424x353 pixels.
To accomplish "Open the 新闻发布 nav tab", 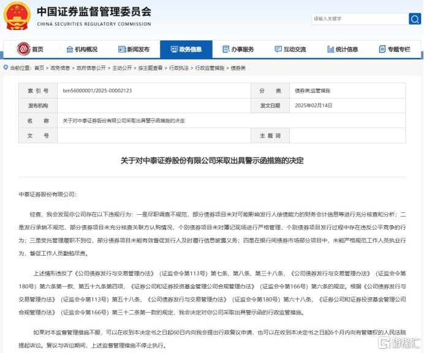I will (x=134, y=49).
